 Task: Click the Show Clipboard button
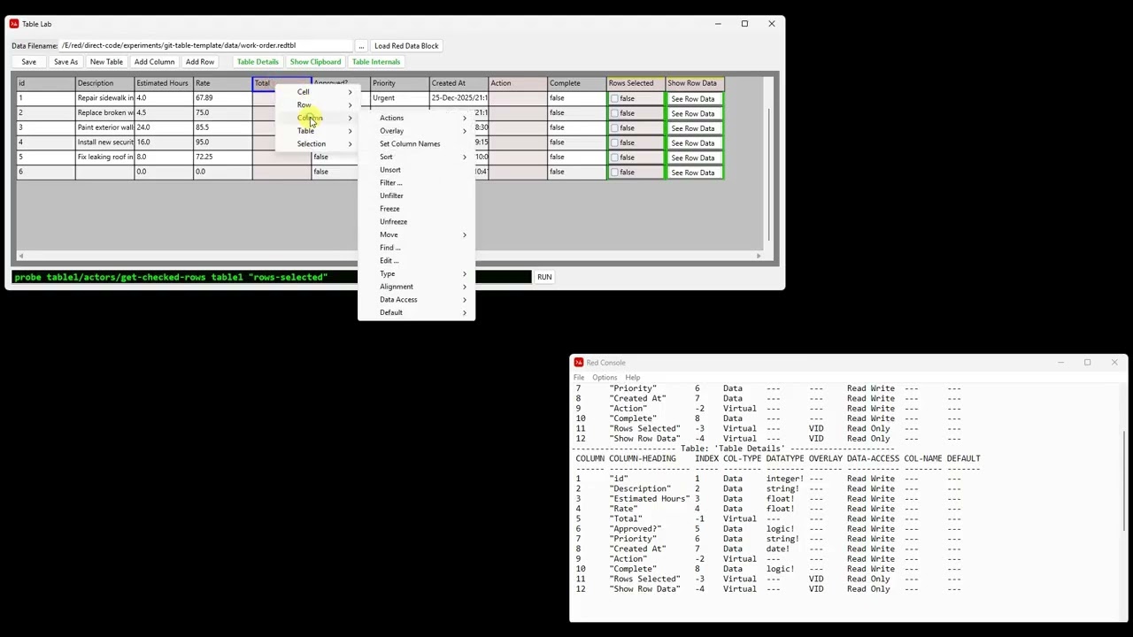pos(315,62)
